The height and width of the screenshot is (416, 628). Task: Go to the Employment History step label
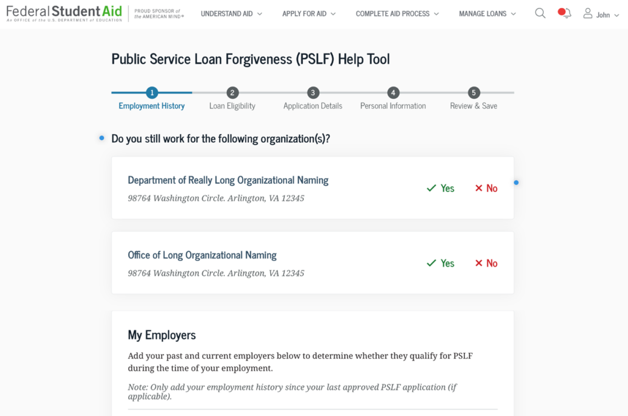click(152, 106)
